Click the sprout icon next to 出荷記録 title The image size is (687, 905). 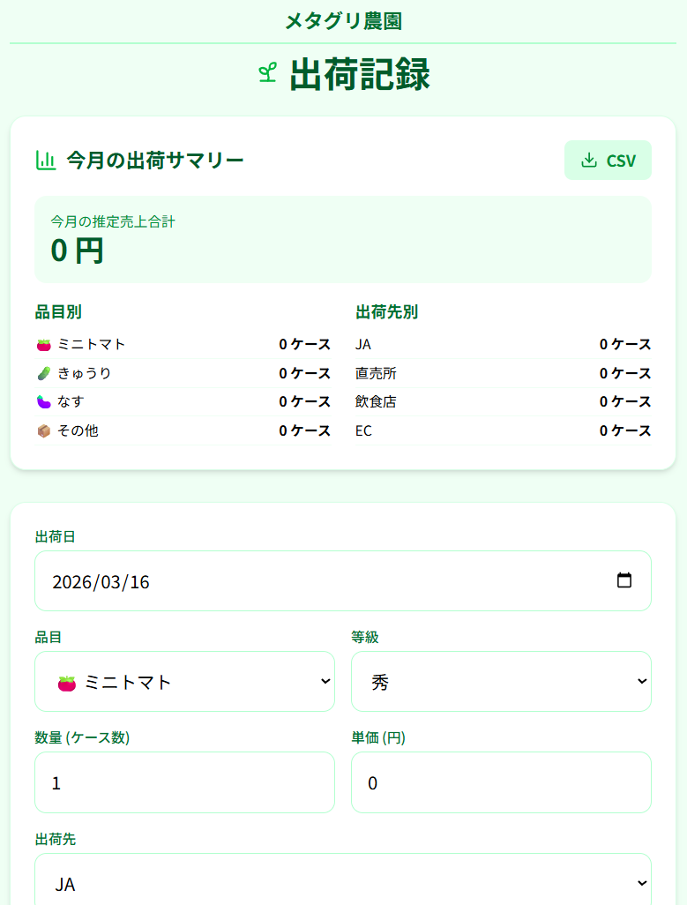[x=265, y=76]
